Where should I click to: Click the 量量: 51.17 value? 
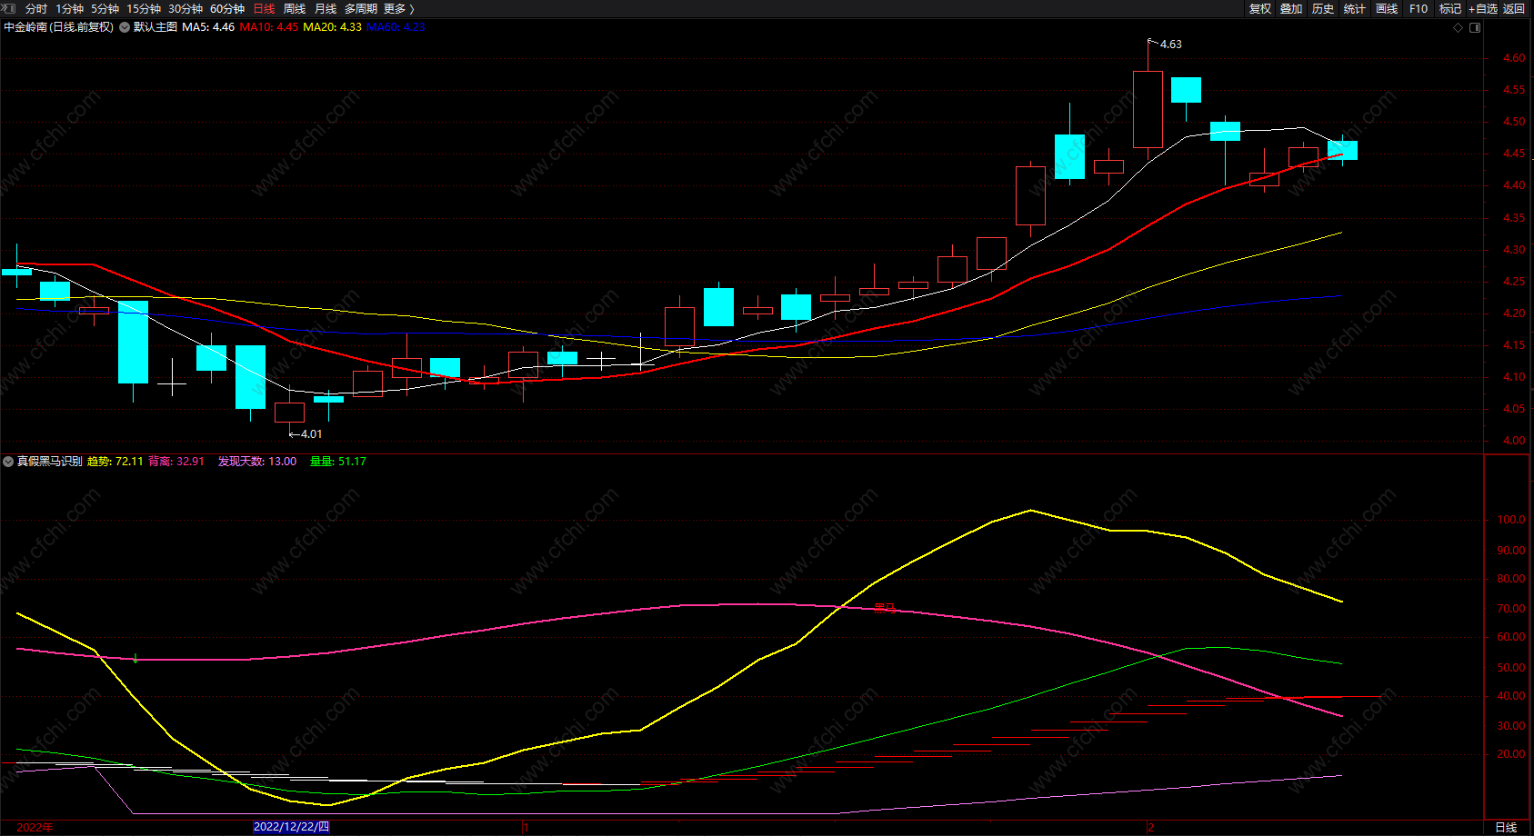pyautogui.click(x=338, y=462)
